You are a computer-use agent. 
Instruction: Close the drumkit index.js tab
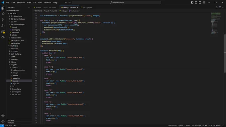point(77,7)
